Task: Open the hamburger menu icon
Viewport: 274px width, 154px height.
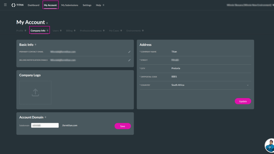Action: (5, 5)
